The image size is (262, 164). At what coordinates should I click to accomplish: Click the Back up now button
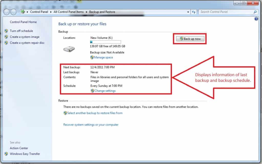190,39
